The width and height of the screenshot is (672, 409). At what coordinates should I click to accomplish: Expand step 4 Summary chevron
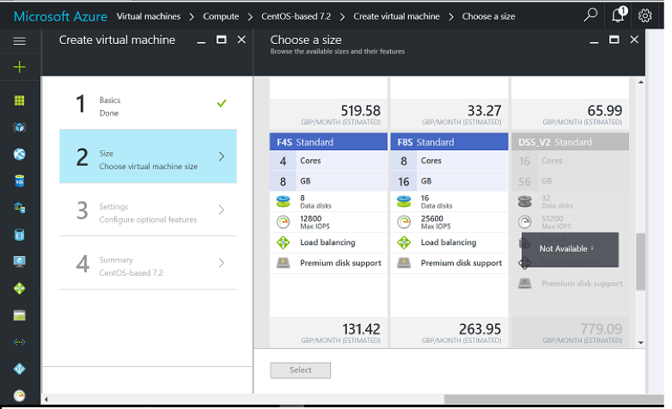pyautogui.click(x=222, y=263)
